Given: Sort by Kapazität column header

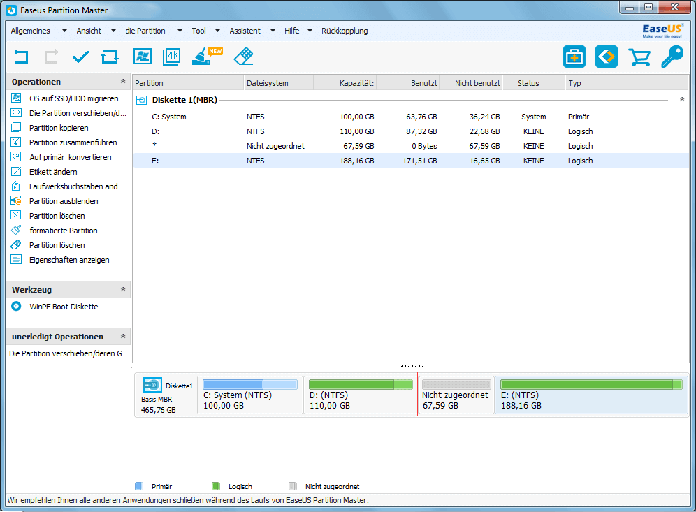Looking at the screenshot, I should click(x=345, y=83).
